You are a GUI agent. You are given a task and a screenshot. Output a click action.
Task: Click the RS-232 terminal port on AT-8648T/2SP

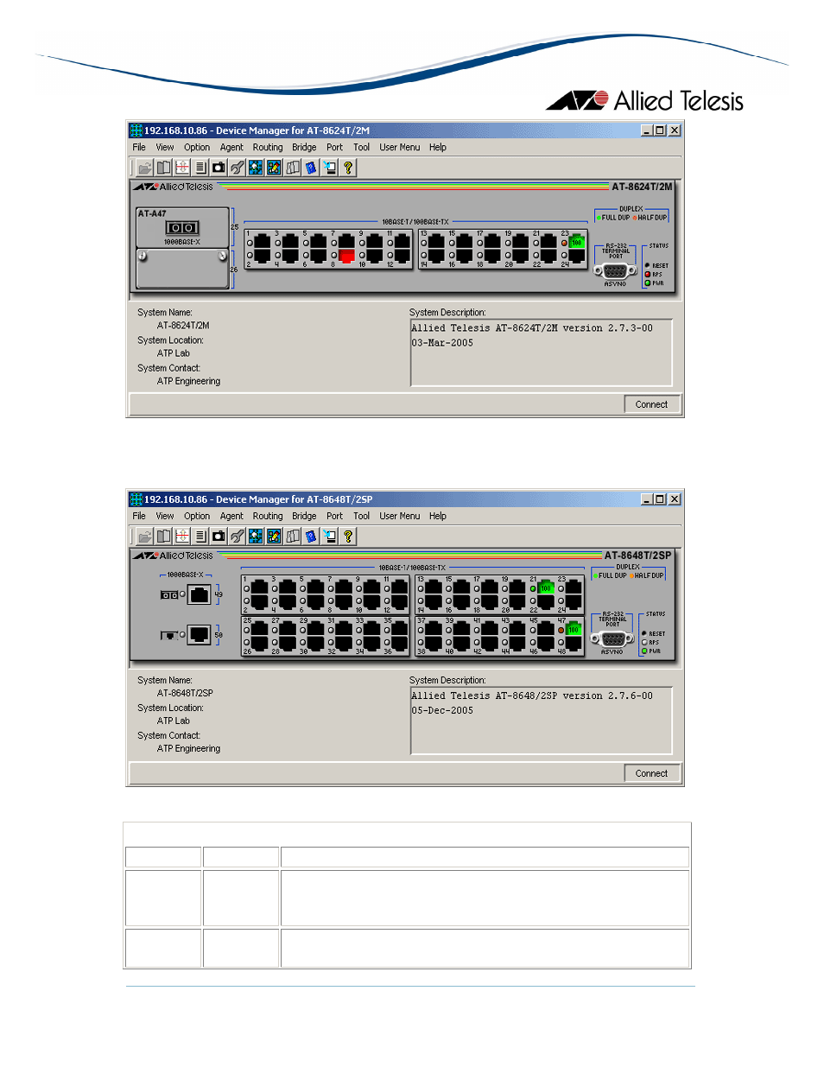tap(612, 639)
